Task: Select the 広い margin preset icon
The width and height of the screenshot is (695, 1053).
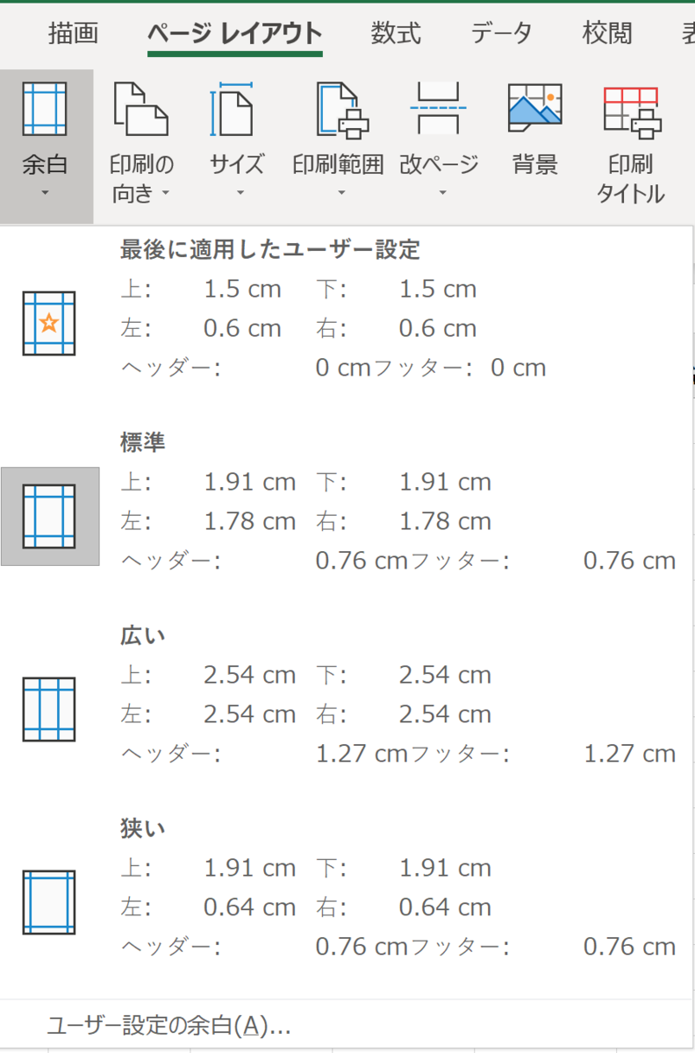Action: [49, 709]
